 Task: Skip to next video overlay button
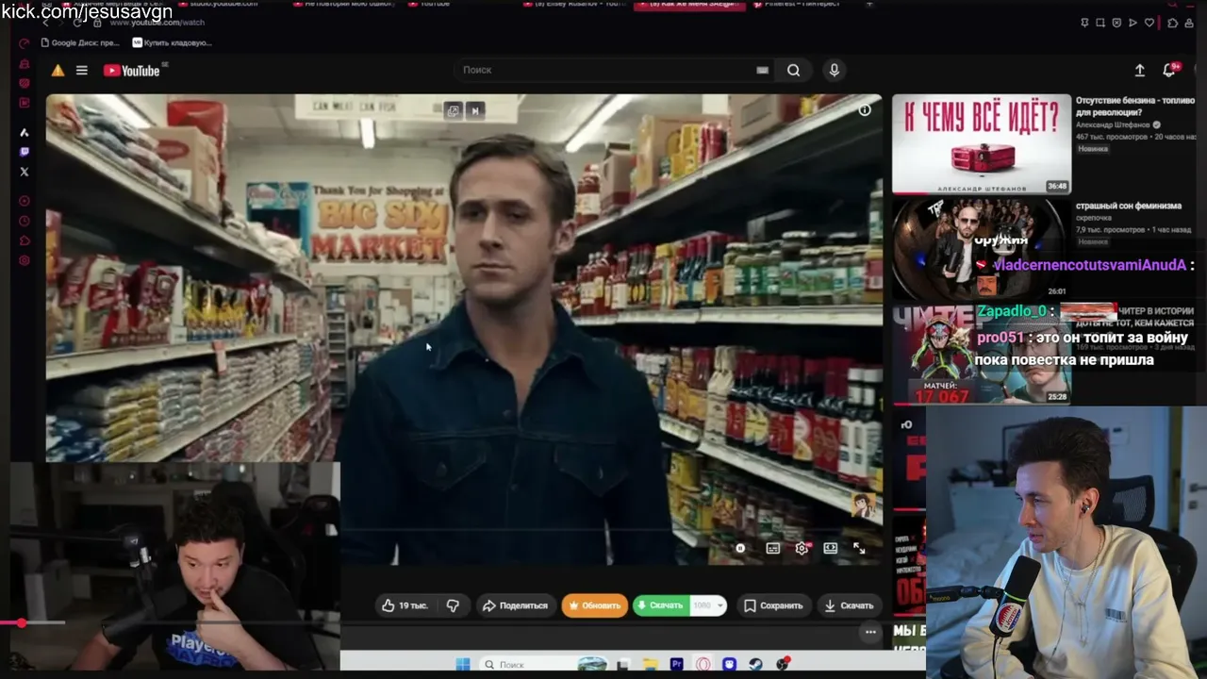475,110
